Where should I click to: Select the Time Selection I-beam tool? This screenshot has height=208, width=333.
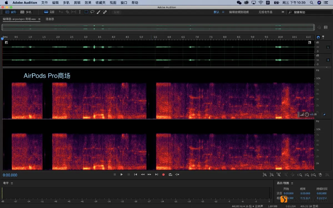click(80, 12)
